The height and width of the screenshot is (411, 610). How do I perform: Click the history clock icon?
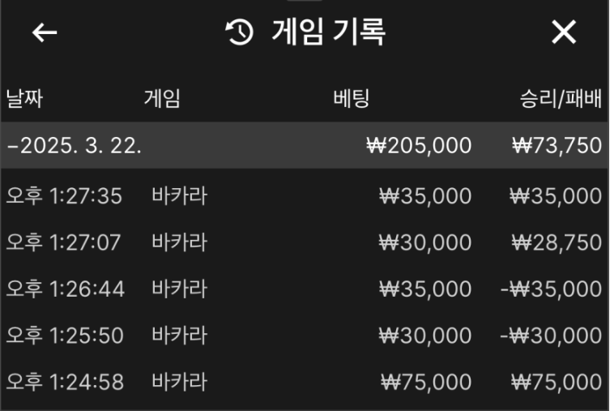tap(239, 32)
